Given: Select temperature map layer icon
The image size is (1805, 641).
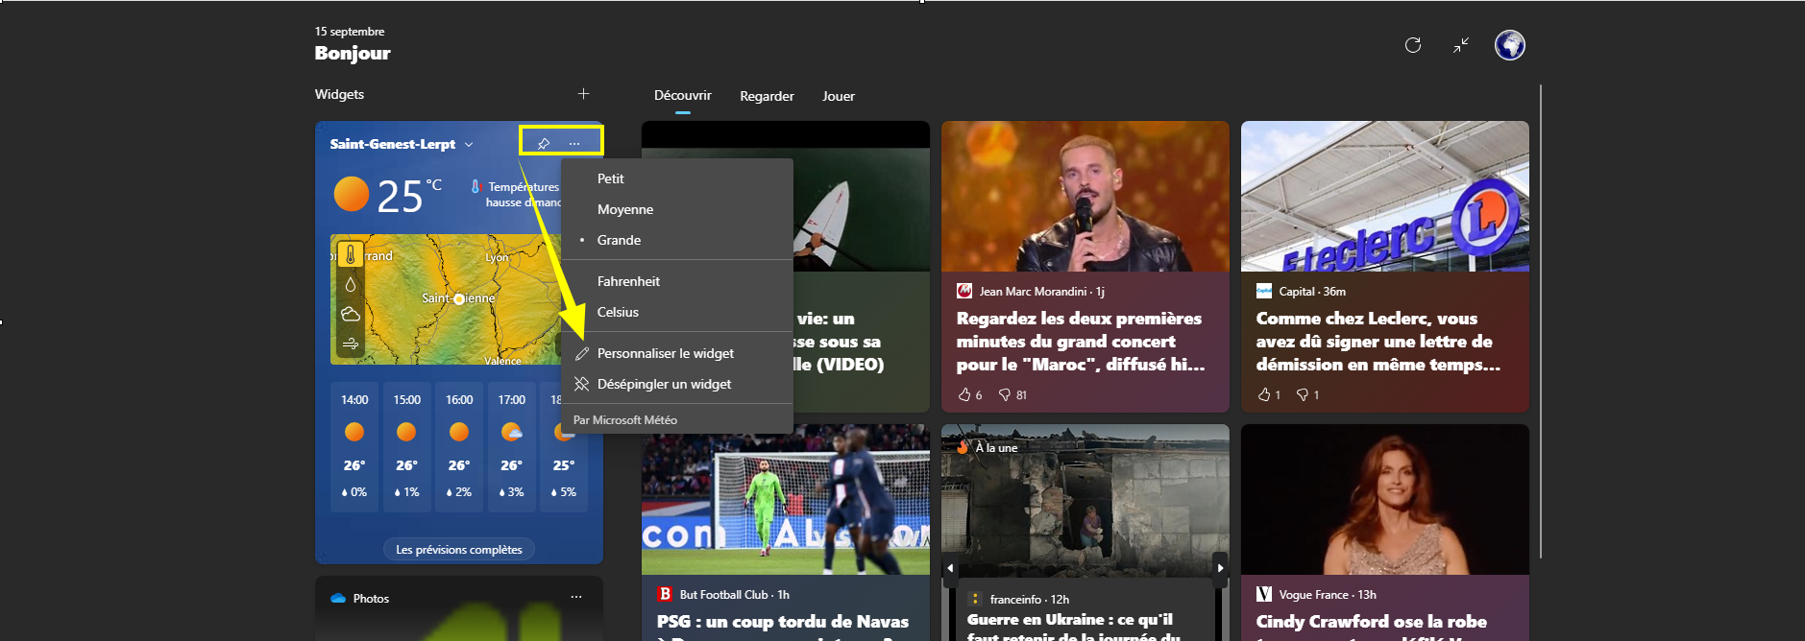Looking at the screenshot, I should tap(351, 255).
